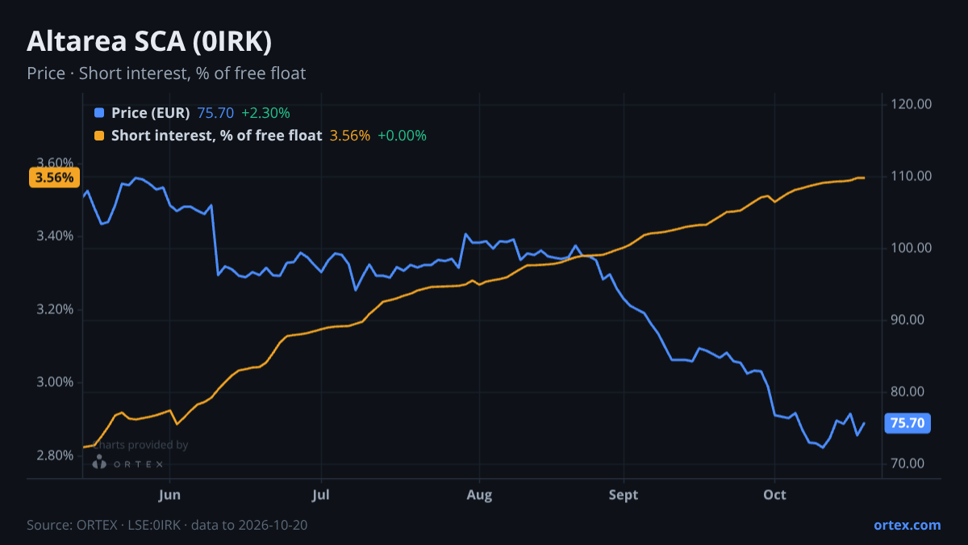This screenshot has height=545, width=968.
Task: Click the Price (EUR) legend label
Action: [x=150, y=113]
